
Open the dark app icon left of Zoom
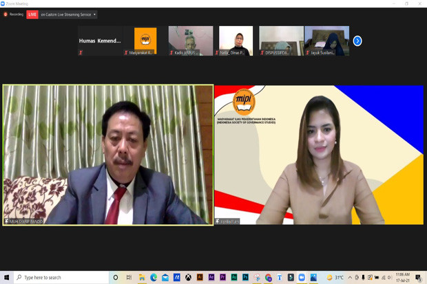291,278
